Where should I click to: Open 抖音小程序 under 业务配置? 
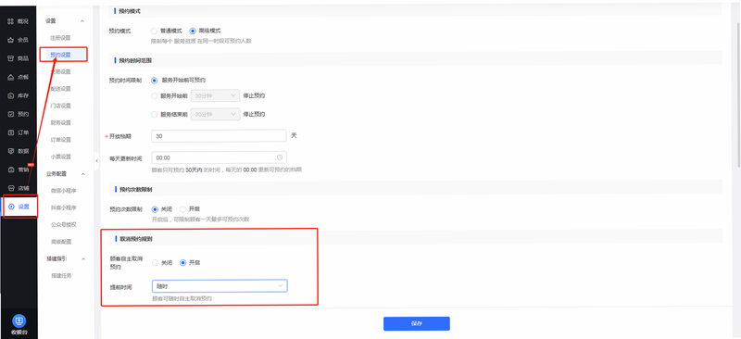[x=63, y=208]
